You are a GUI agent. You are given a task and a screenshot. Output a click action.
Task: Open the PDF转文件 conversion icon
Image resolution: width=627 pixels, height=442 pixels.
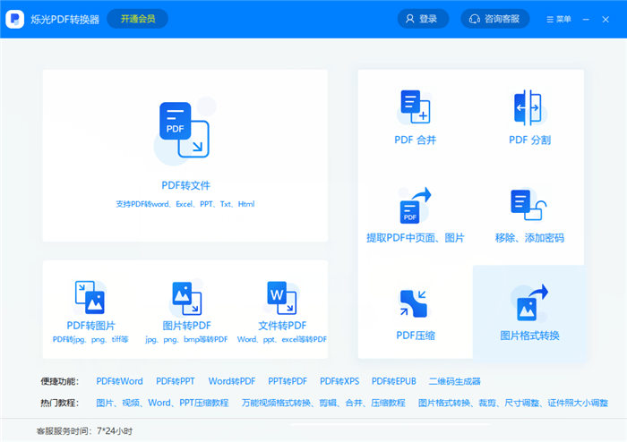[185, 132]
